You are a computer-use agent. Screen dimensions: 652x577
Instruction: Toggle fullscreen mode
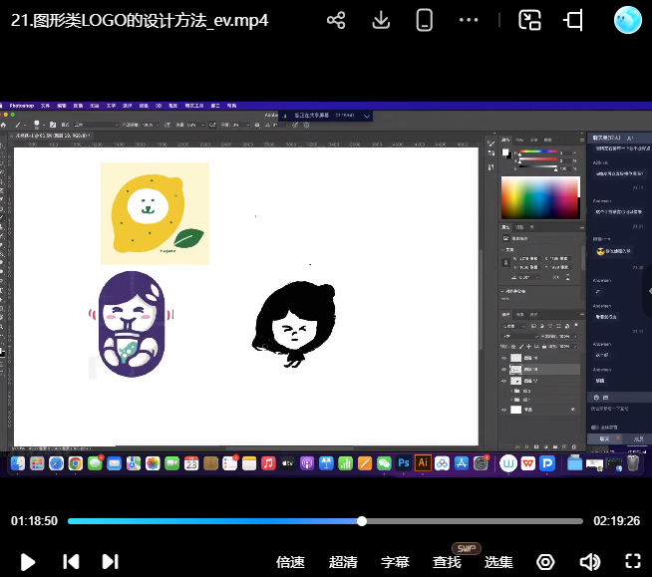click(632, 562)
